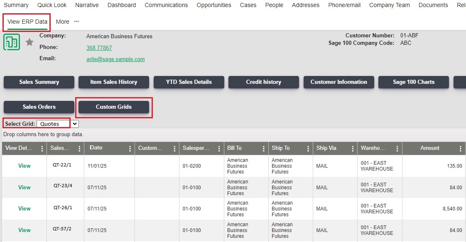Viewport: 466px width, 242px height.
Task: Click the Sales Summary button
Action: [x=39, y=82]
